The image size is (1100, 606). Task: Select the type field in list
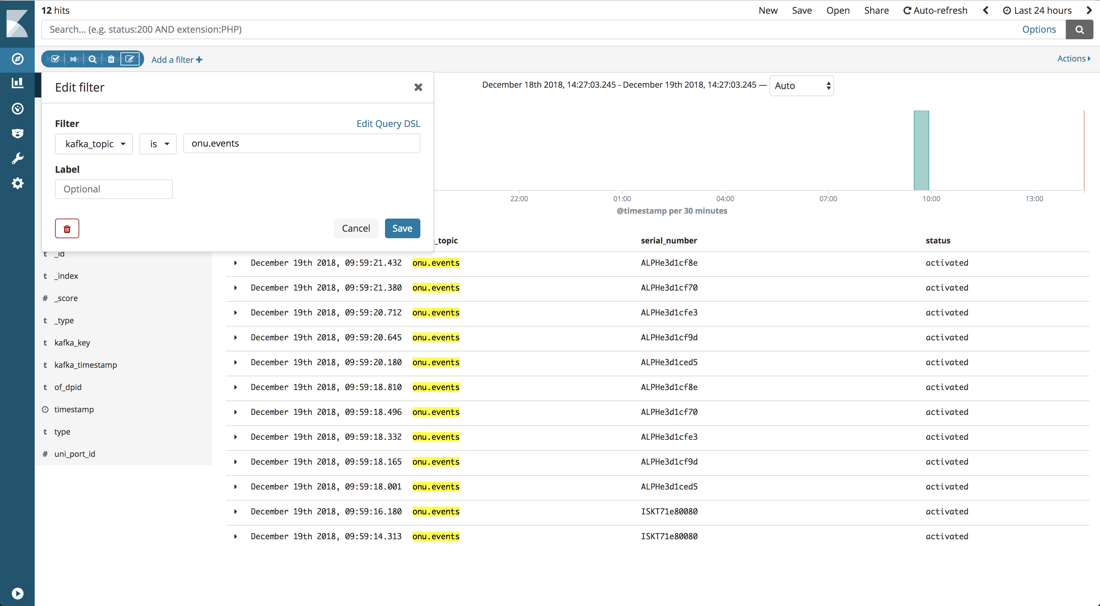[62, 432]
